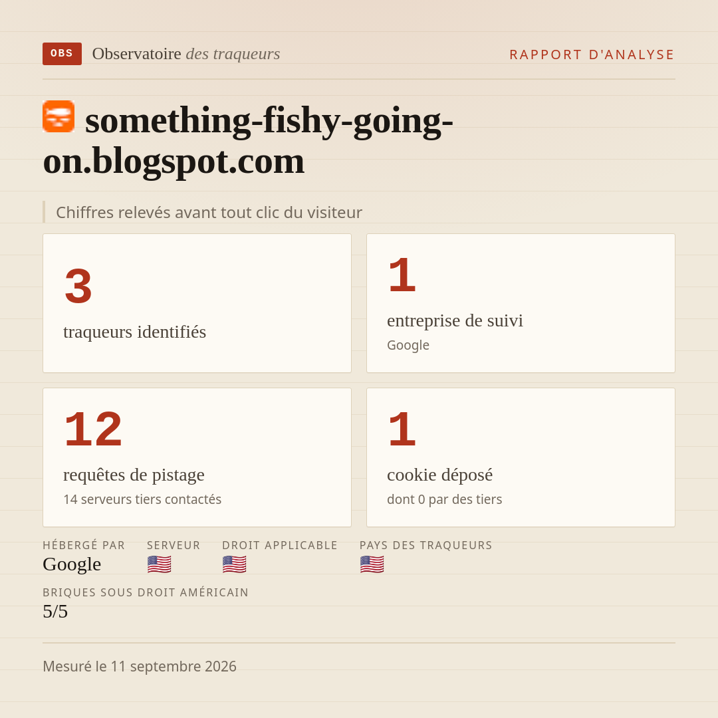Screen dimensions: 718x718
Task: Click the 'Mesuré le 11 septembre 2026' date
Action: point(140,666)
